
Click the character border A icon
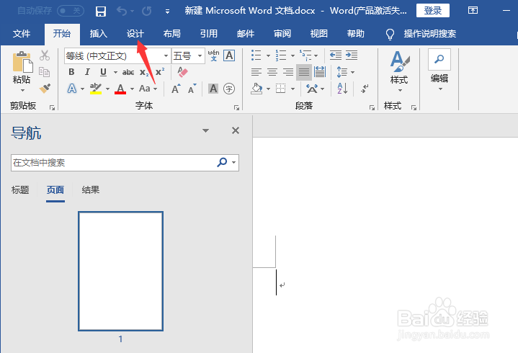229,55
